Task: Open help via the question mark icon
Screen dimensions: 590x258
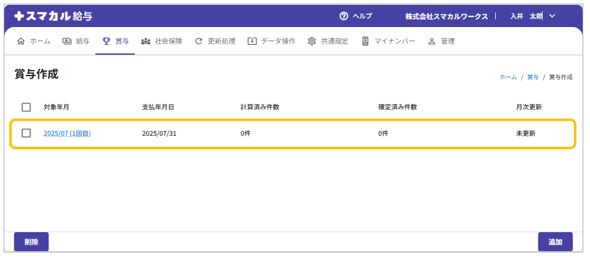Action: (x=344, y=16)
